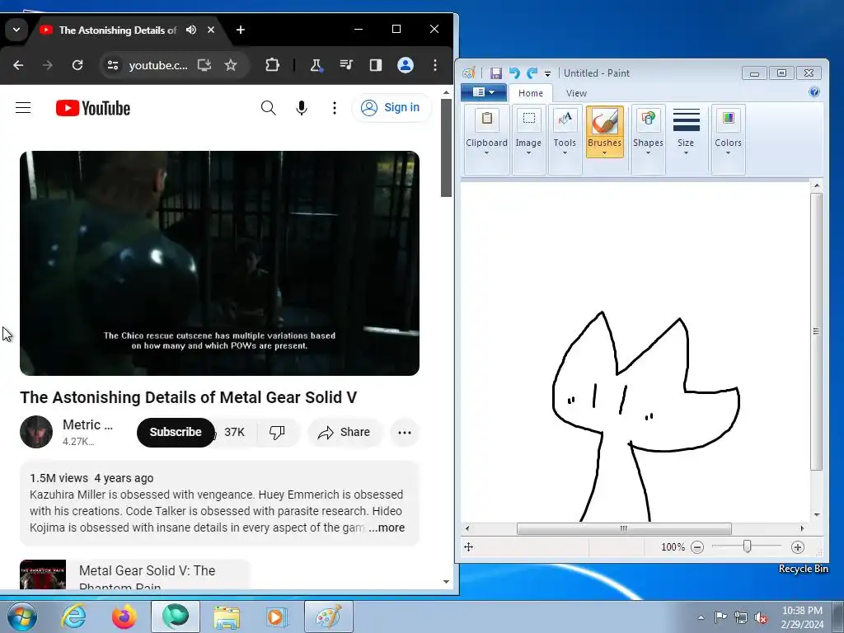Show hidden icons in system tray

[701, 617]
